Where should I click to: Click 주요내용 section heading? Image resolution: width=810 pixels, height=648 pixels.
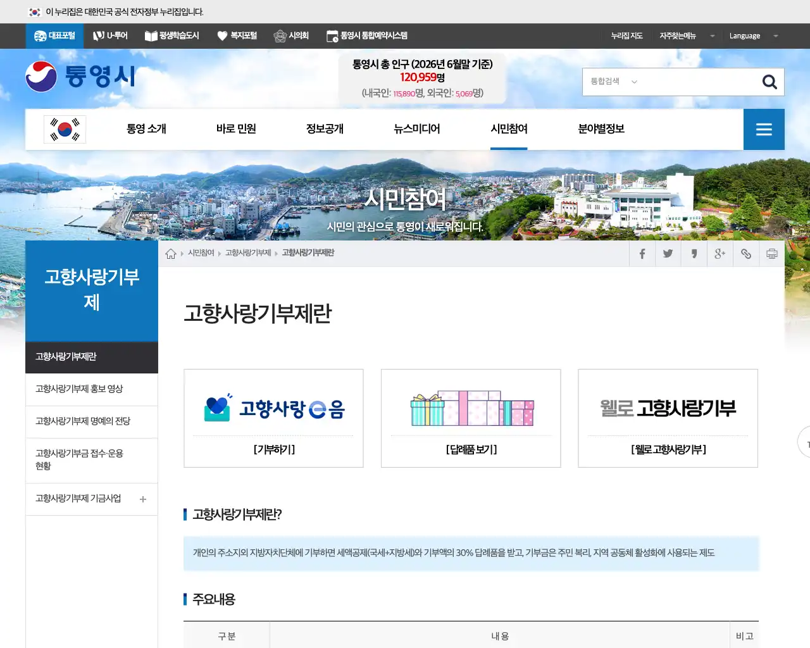click(214, 599)
